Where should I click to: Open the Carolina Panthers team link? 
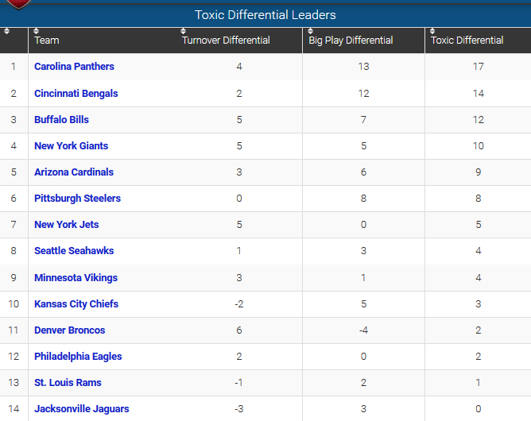(x=74, y=67)
